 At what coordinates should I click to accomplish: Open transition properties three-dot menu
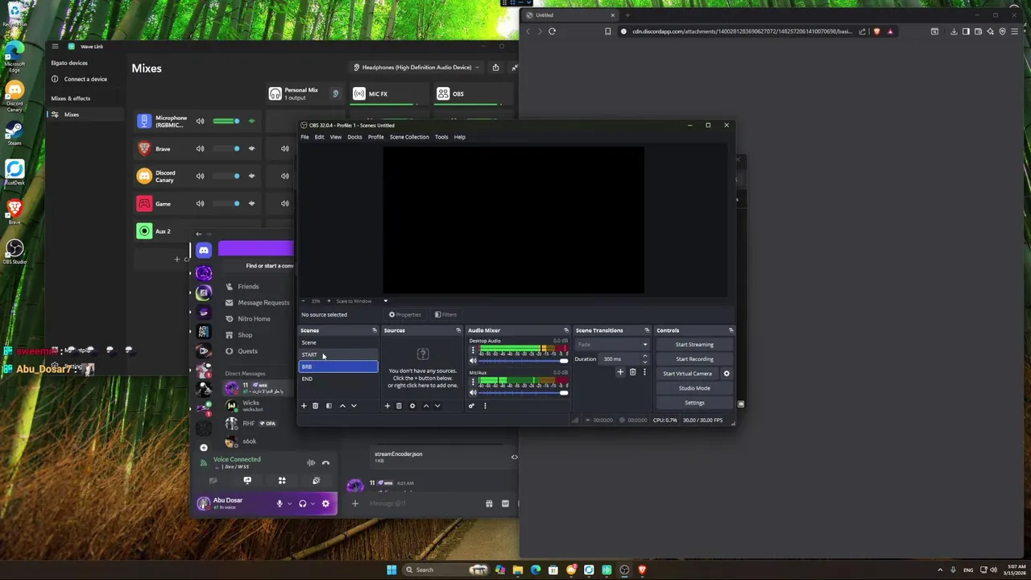[644, 372]
